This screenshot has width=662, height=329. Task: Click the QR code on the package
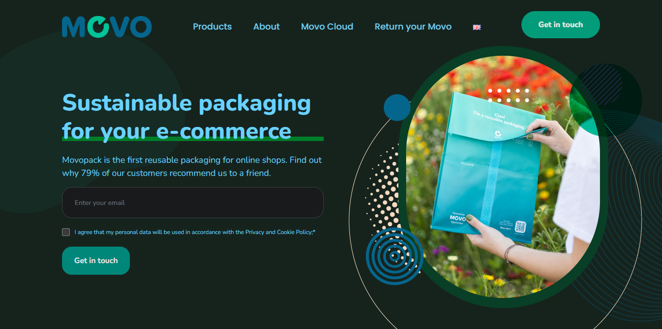[520, 226]
